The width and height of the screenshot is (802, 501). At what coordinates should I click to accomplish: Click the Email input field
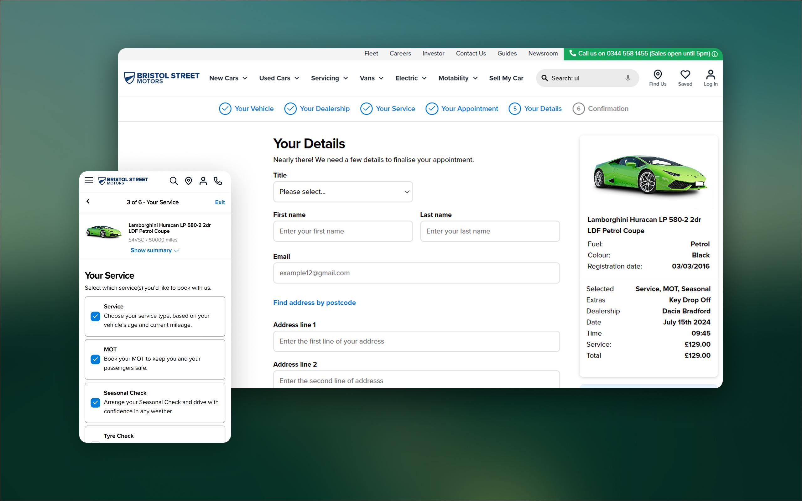(416, 273)
